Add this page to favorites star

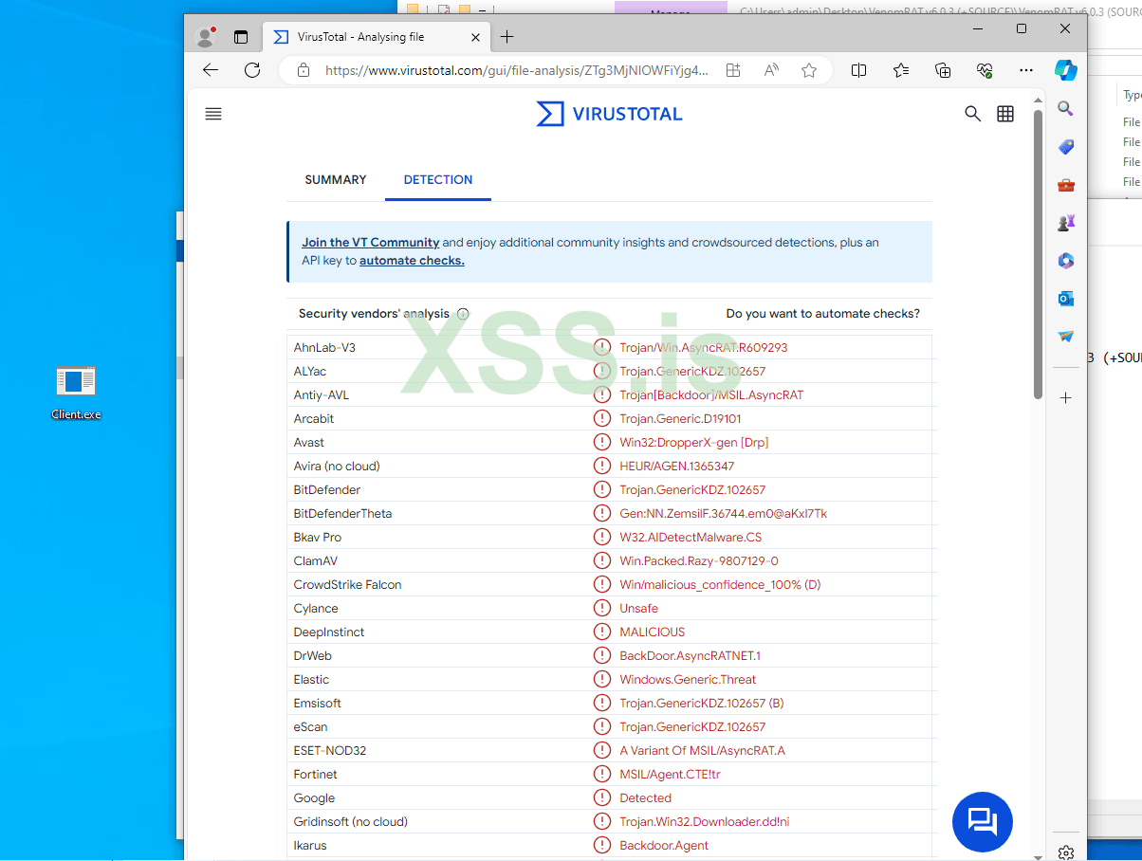pyautogui.click(x=809, y=70)
